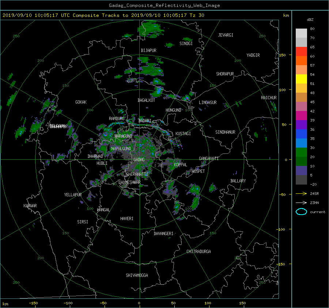Click the BIJAPUR city label
329x308 pixels.
pos(148,51)
